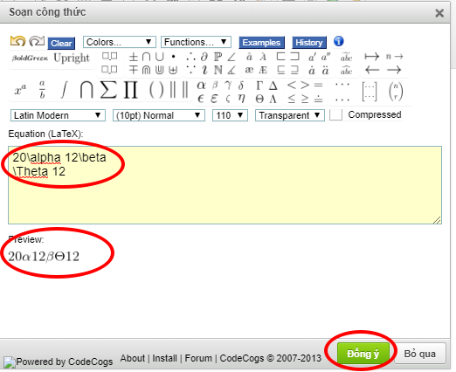
Task: Click the green Đồng ý button
Action: coord(363,354)
